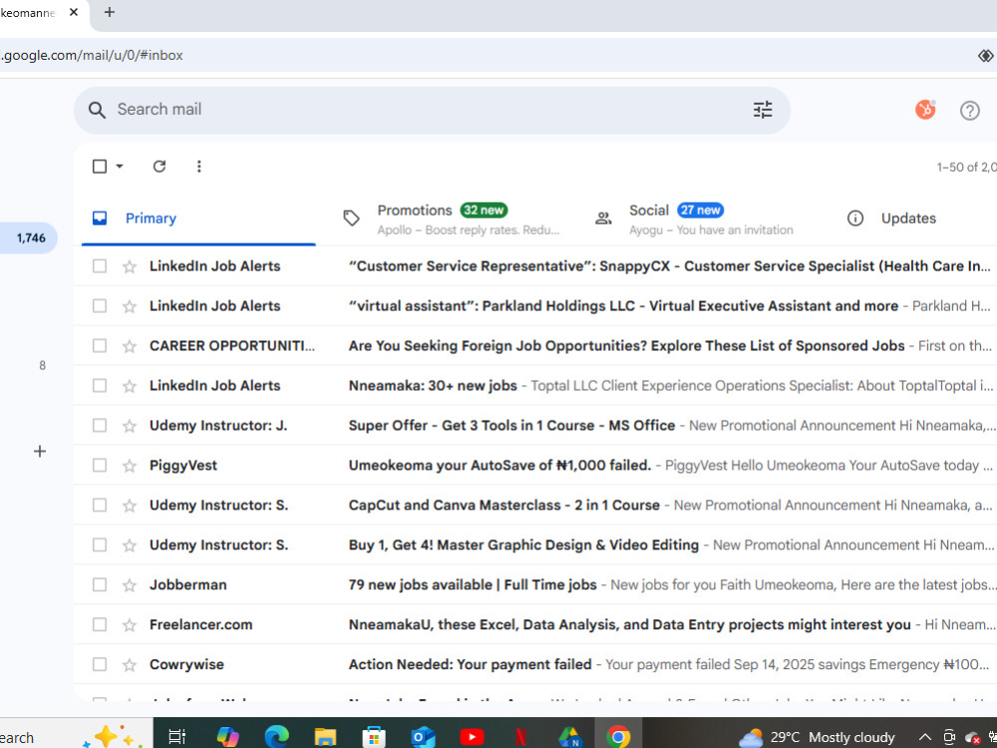Open the weather widget showing 29°C
Screen dimensions: 997x748
818,737
